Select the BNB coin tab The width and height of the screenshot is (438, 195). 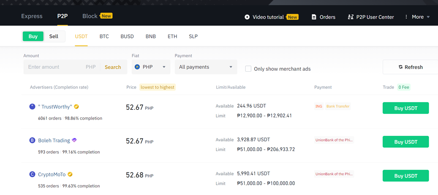(x=150, y=36)
